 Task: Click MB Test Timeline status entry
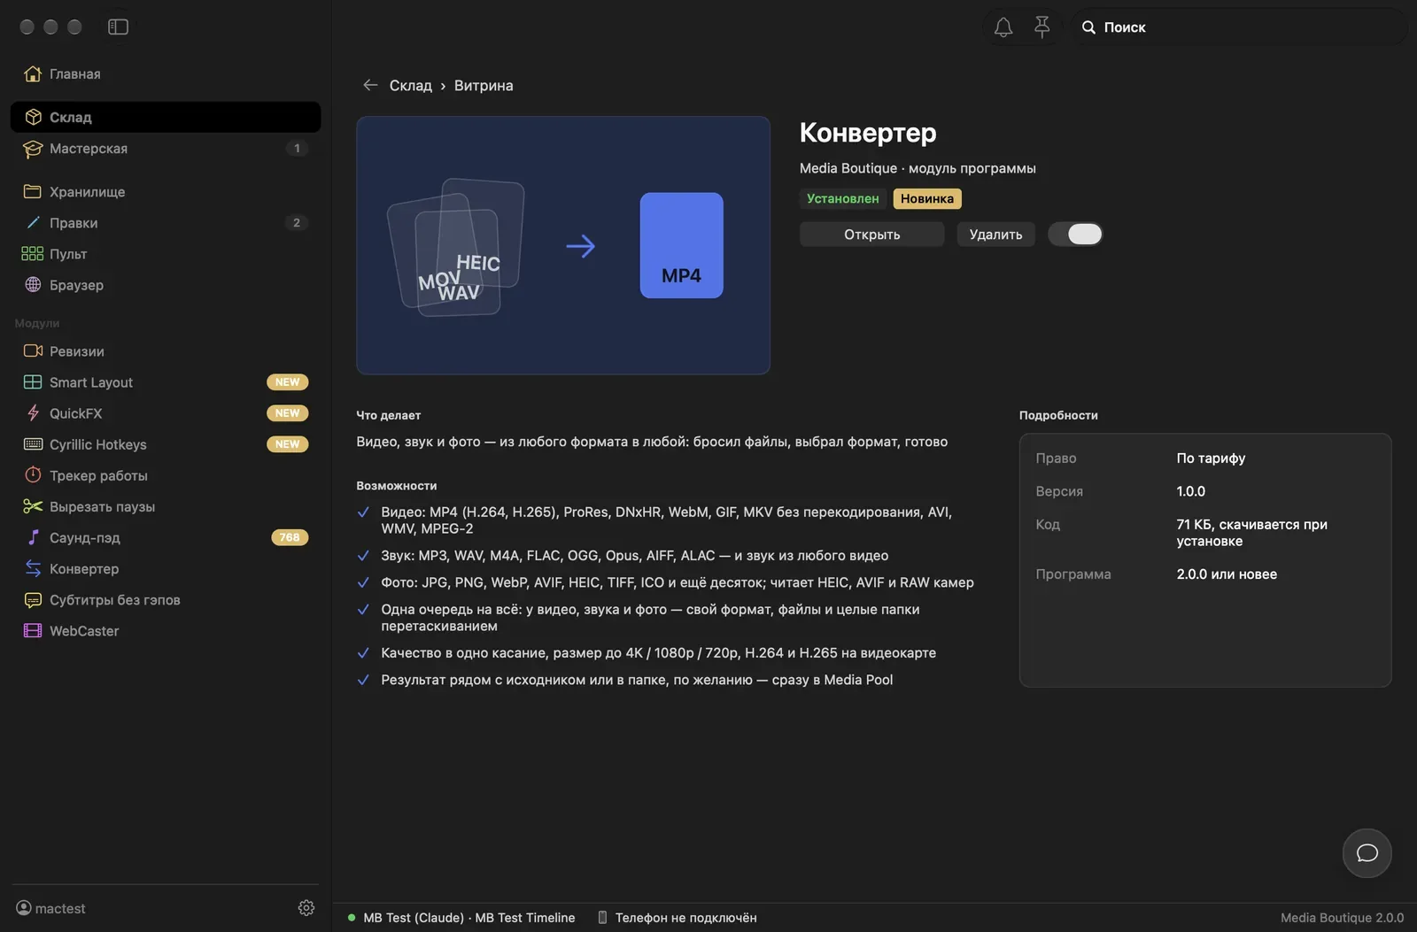(524, 918)
